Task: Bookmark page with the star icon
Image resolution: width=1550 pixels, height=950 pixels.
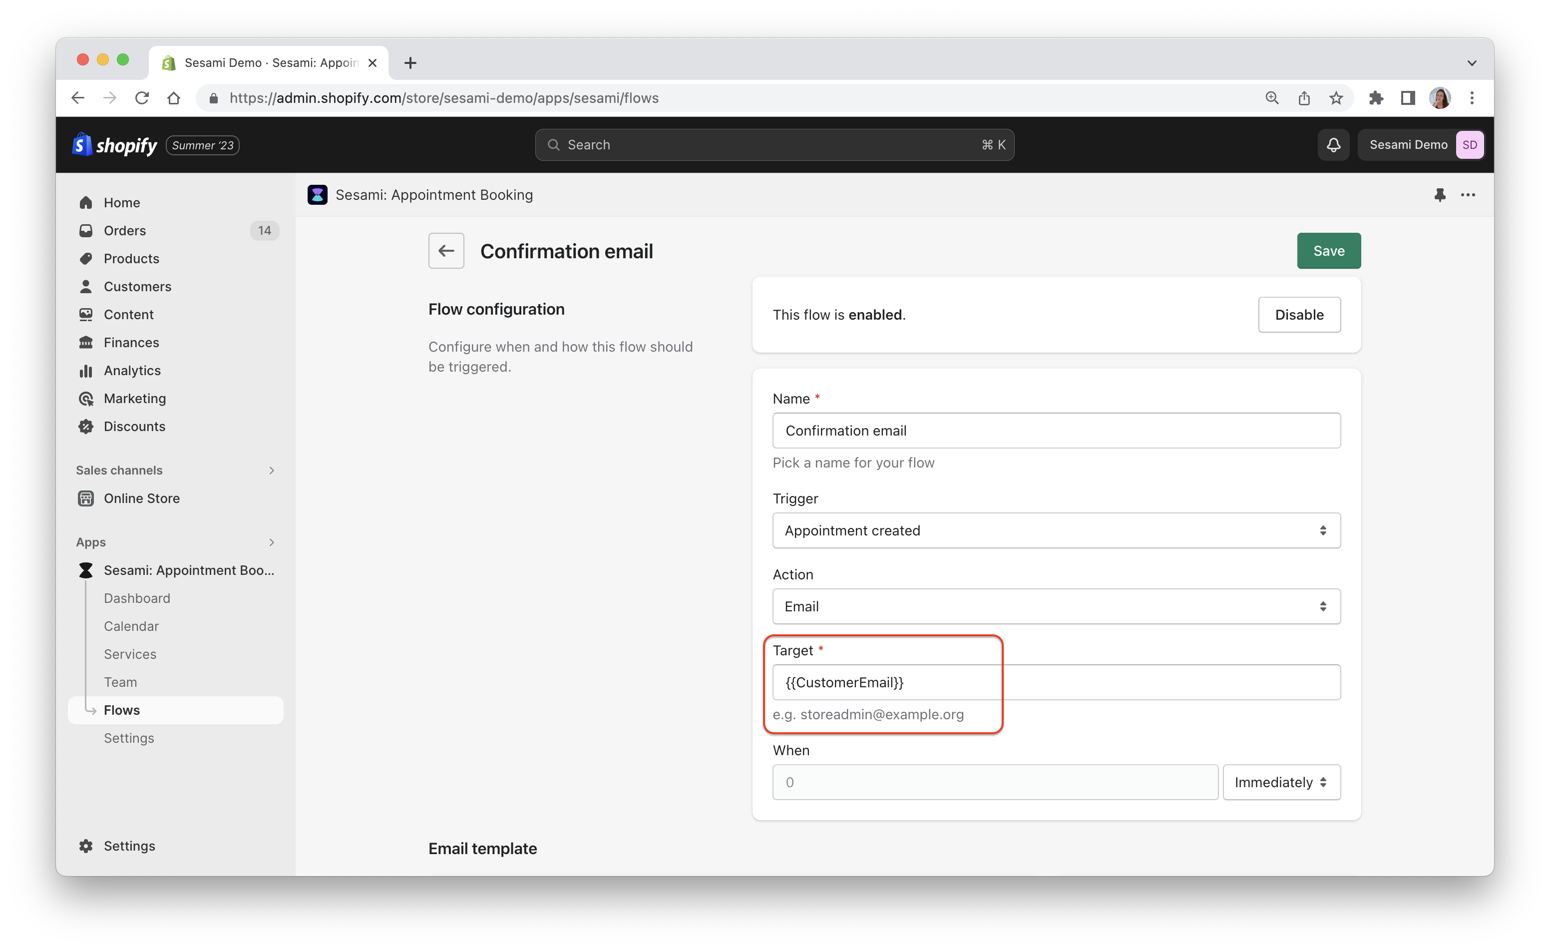Action: (1335, 98)
